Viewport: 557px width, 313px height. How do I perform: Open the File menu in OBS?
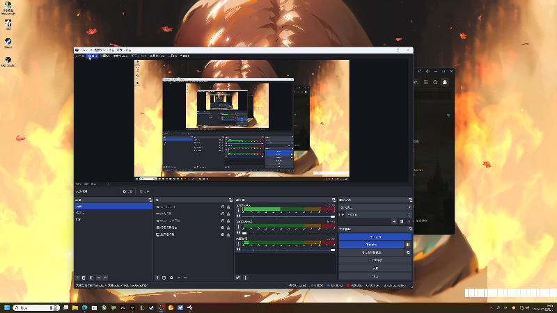pos(80,56)
